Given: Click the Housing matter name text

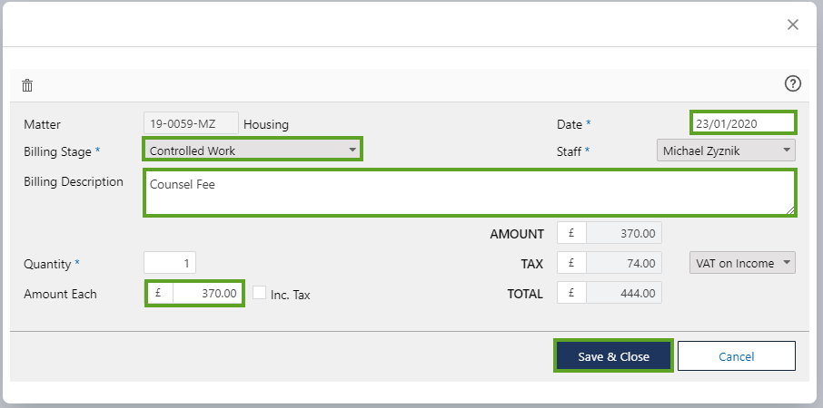Looking at the screenshot, I should (266, 123).
